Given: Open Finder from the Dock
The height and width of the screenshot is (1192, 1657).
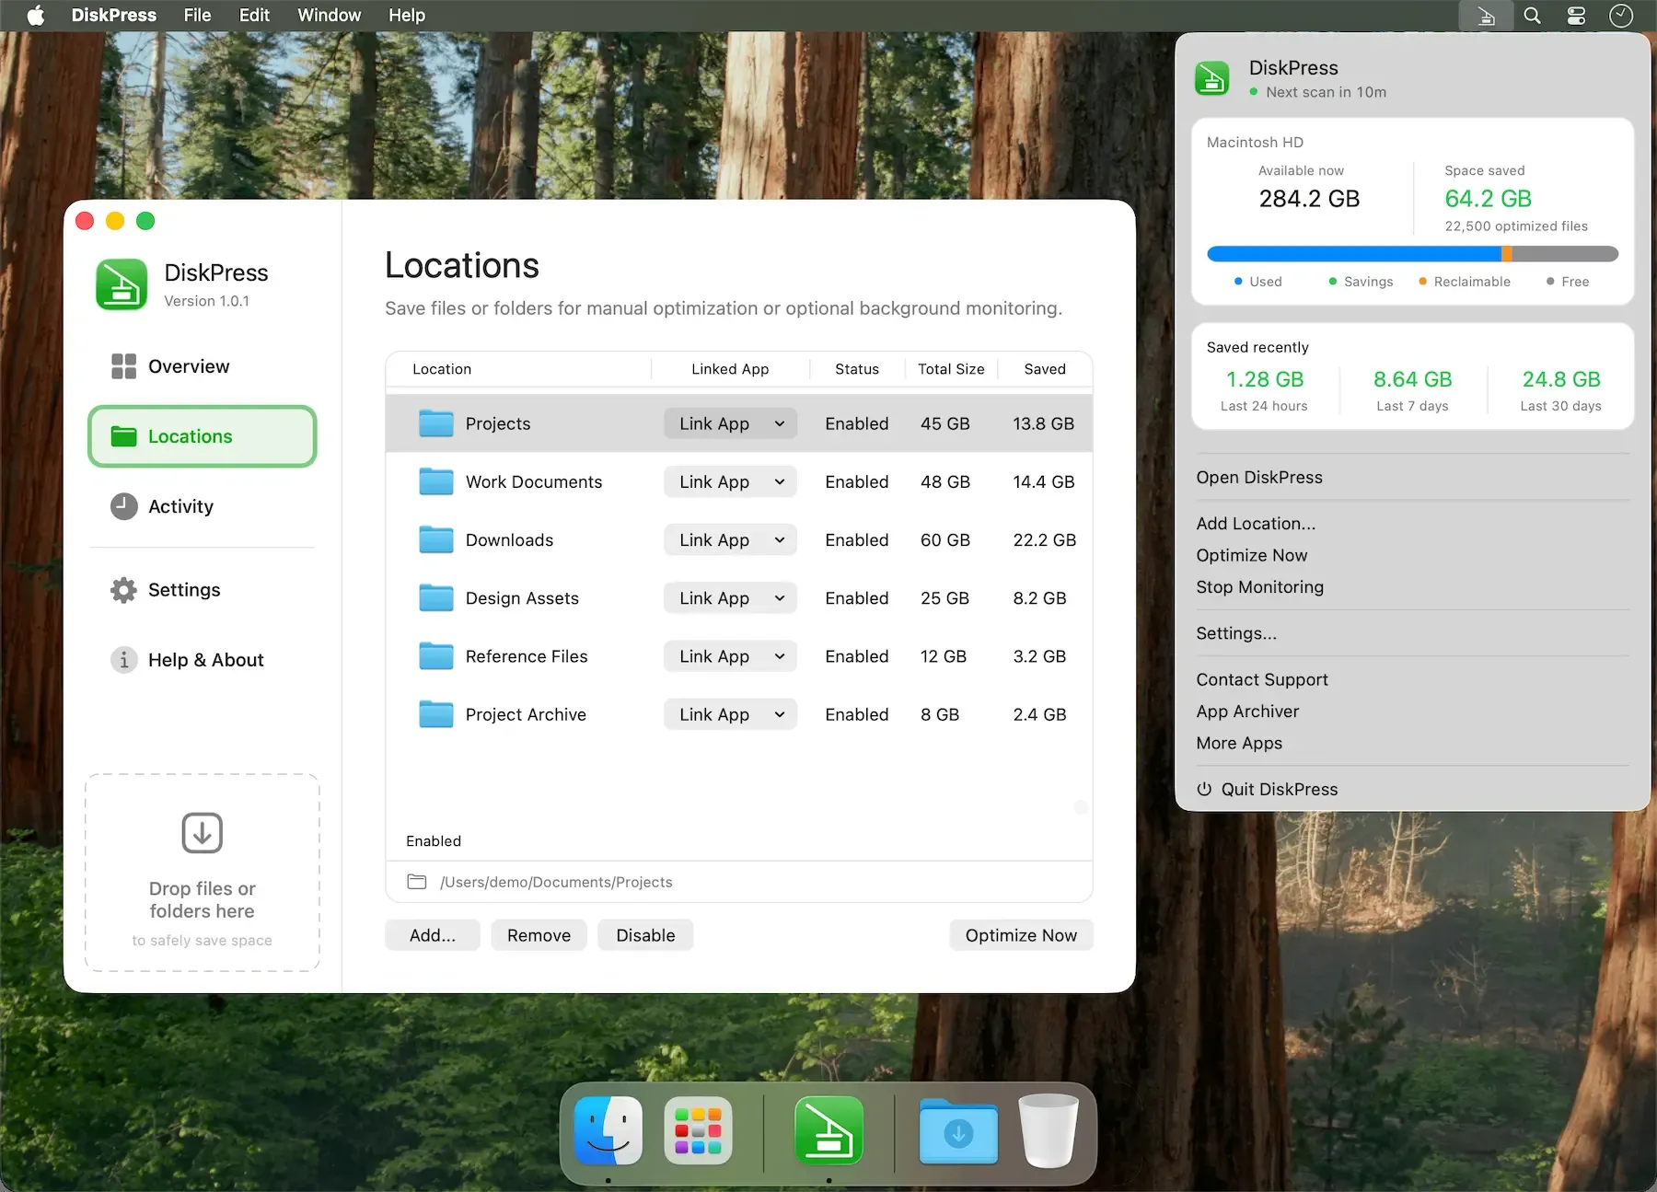Looking at the screenshot, I should [x=608, y=1130].
